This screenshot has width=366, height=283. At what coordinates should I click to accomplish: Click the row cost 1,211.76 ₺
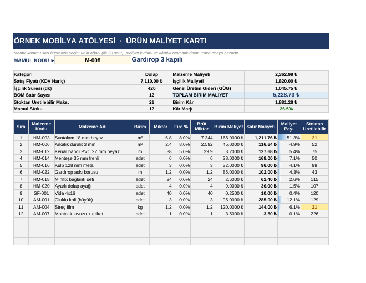261,138
